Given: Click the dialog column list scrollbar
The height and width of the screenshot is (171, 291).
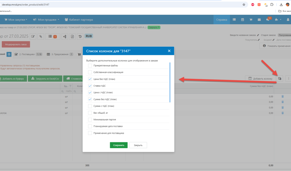Looking at the screenshot, I should pyautogui.click(x=170, y=82).
